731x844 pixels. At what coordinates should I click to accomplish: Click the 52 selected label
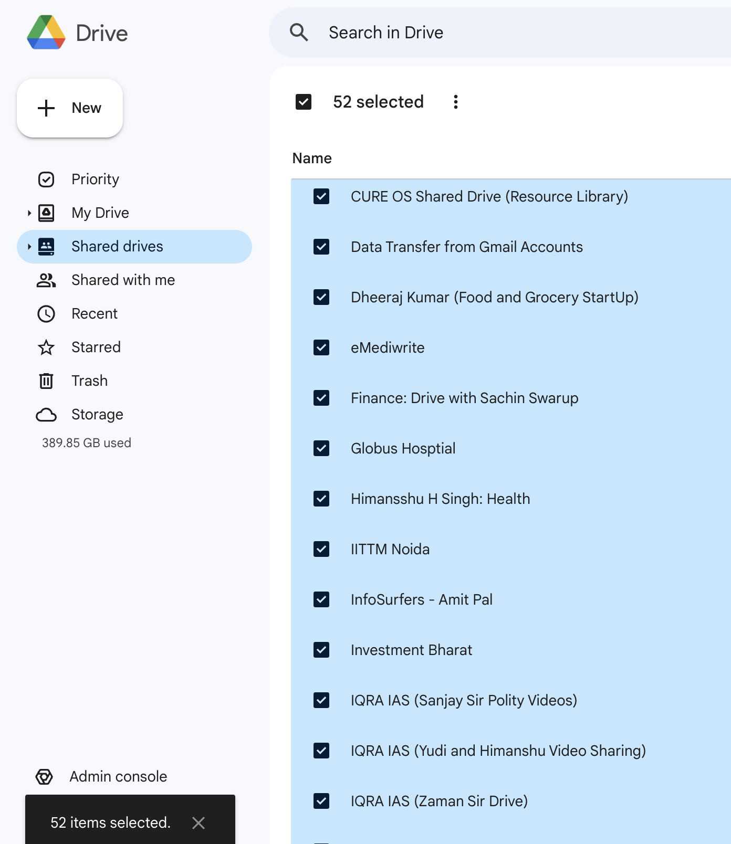coord(378,102)
